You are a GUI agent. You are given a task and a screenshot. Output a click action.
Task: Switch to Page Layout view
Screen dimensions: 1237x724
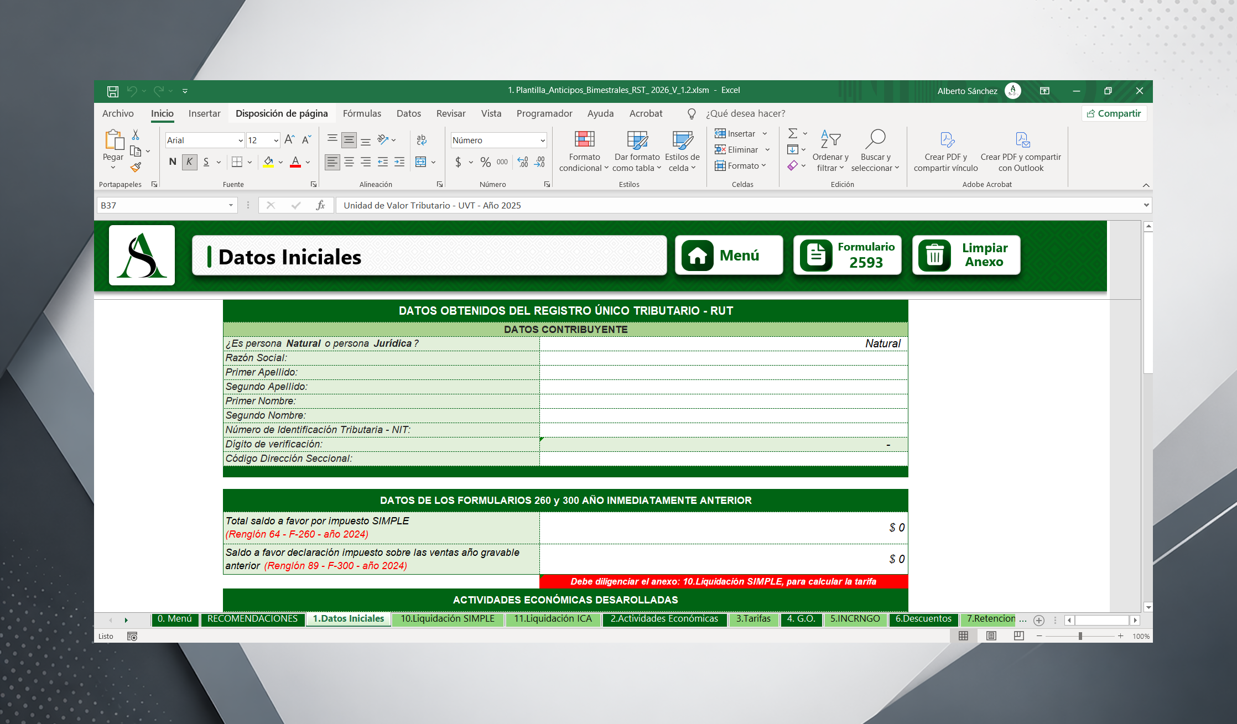(991, 636)
